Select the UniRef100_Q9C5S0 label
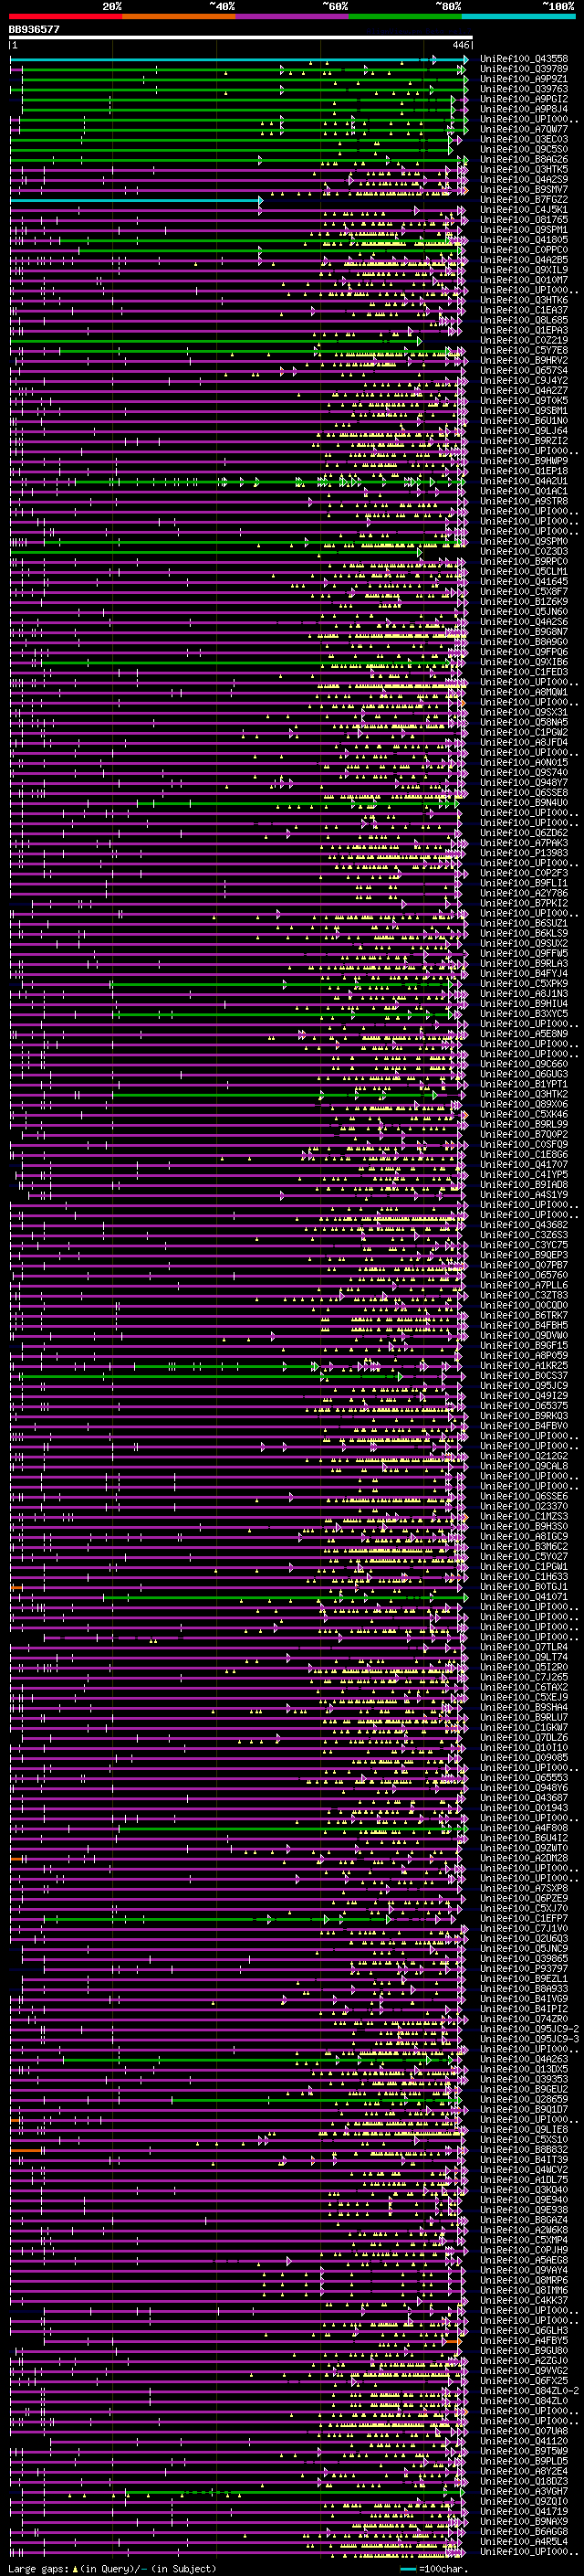The height and width of the screenshot is (2576, 584). [x=523, y=149]
